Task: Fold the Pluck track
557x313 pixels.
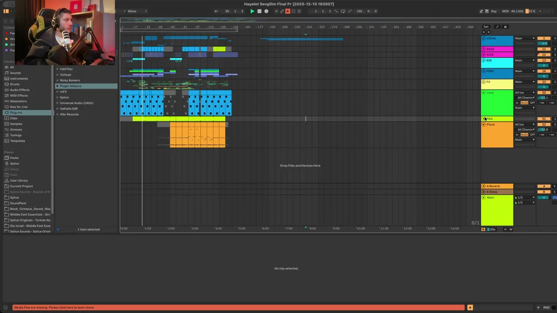Action: [483, 124]
